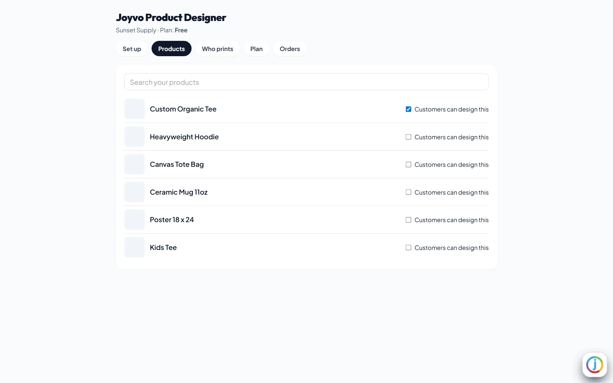The height and width of the screenshot is (383, 613).
Task: Click the Ceramic Mug 11oz name
Action: pos(179,192)
